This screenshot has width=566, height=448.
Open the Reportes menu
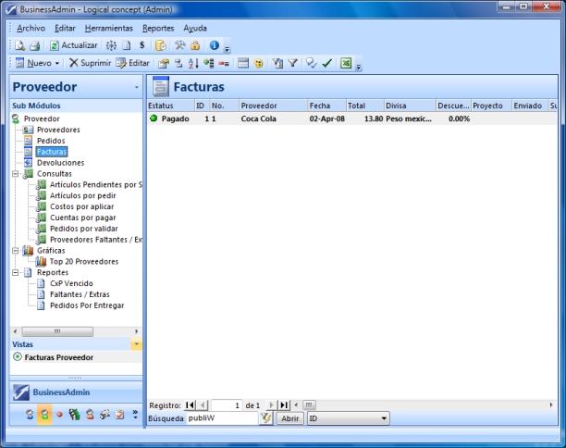pos(158,29)
